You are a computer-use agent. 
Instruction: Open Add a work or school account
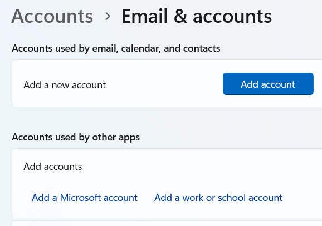point(218,198)
